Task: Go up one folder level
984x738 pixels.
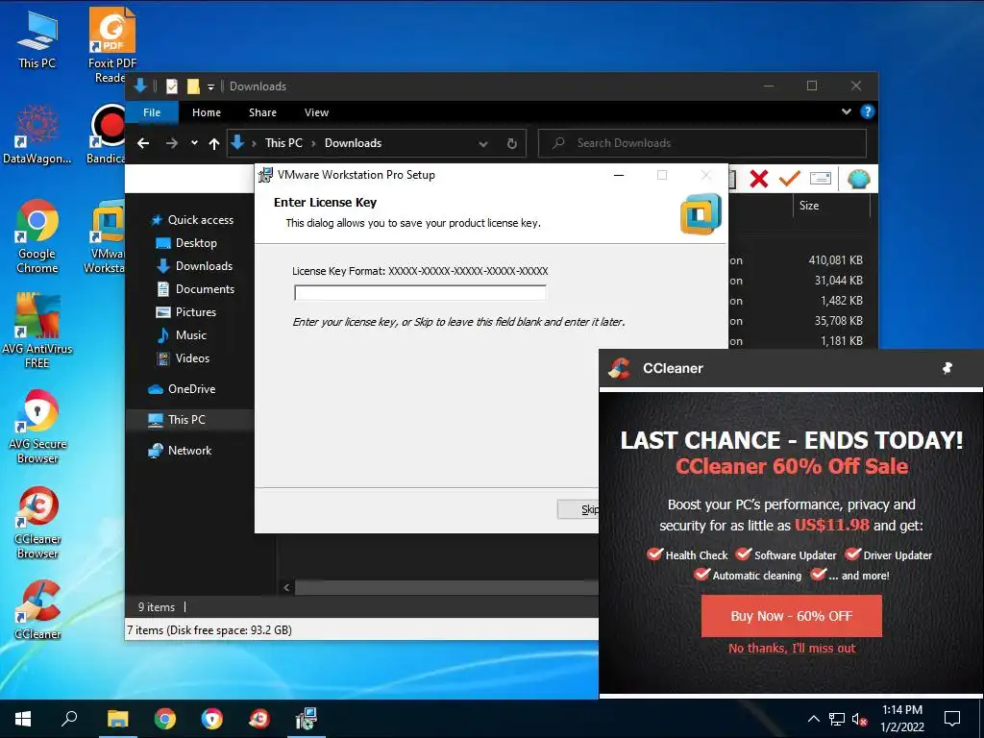Action: click(x=214, y=144)
